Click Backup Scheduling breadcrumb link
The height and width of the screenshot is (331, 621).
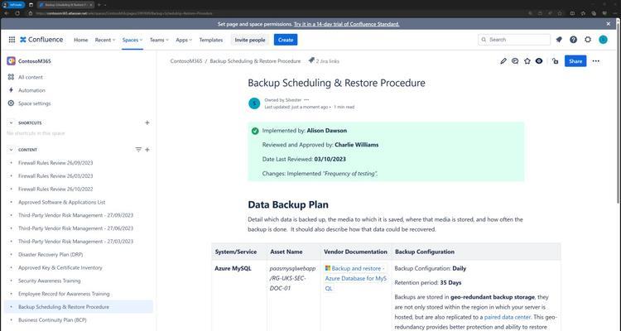coord(255,61)
